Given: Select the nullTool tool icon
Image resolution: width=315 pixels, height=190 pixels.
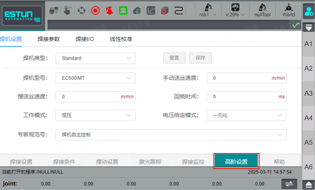Looking at the screenshot, I should (262, 10).
